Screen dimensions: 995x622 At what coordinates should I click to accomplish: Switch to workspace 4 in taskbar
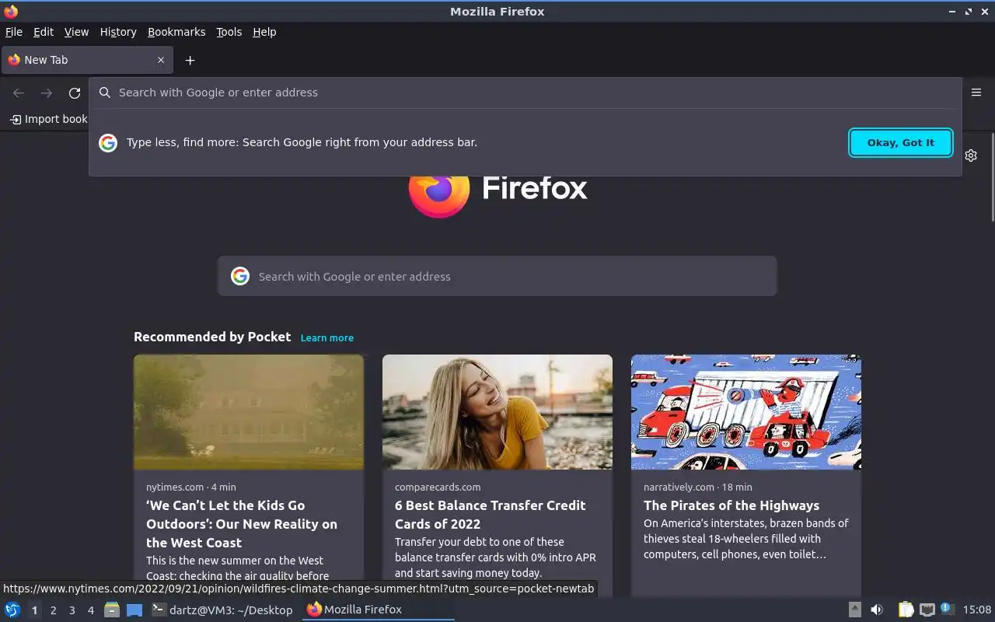[x=90, y=610]
